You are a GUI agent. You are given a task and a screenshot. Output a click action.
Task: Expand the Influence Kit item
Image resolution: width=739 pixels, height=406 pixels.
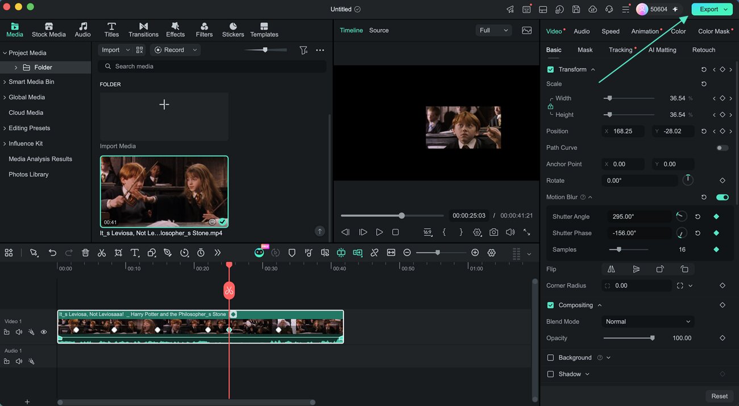coord(5,144)
